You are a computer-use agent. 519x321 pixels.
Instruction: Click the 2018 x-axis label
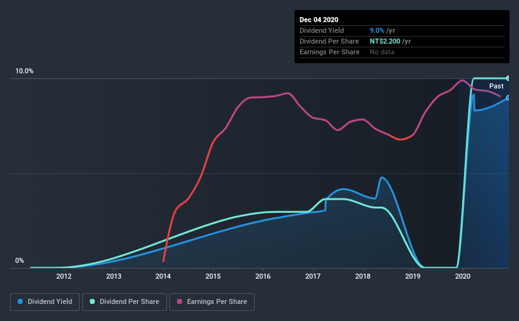tap(363, 276)
